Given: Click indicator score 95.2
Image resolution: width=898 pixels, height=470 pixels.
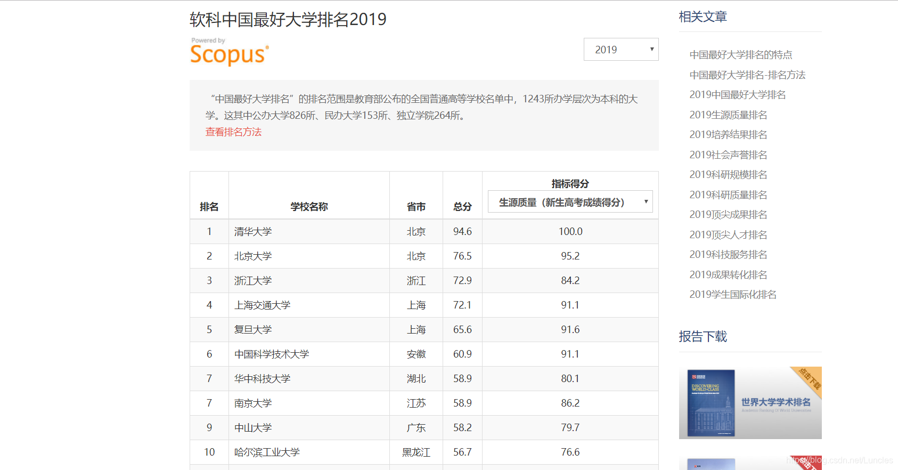Looking at the screenshot, I should pos(570,256).
